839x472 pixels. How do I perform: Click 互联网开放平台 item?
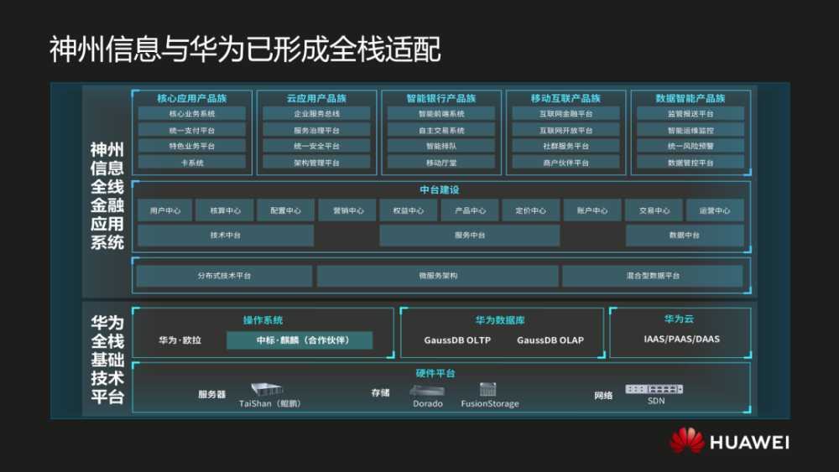coord(566,130)
